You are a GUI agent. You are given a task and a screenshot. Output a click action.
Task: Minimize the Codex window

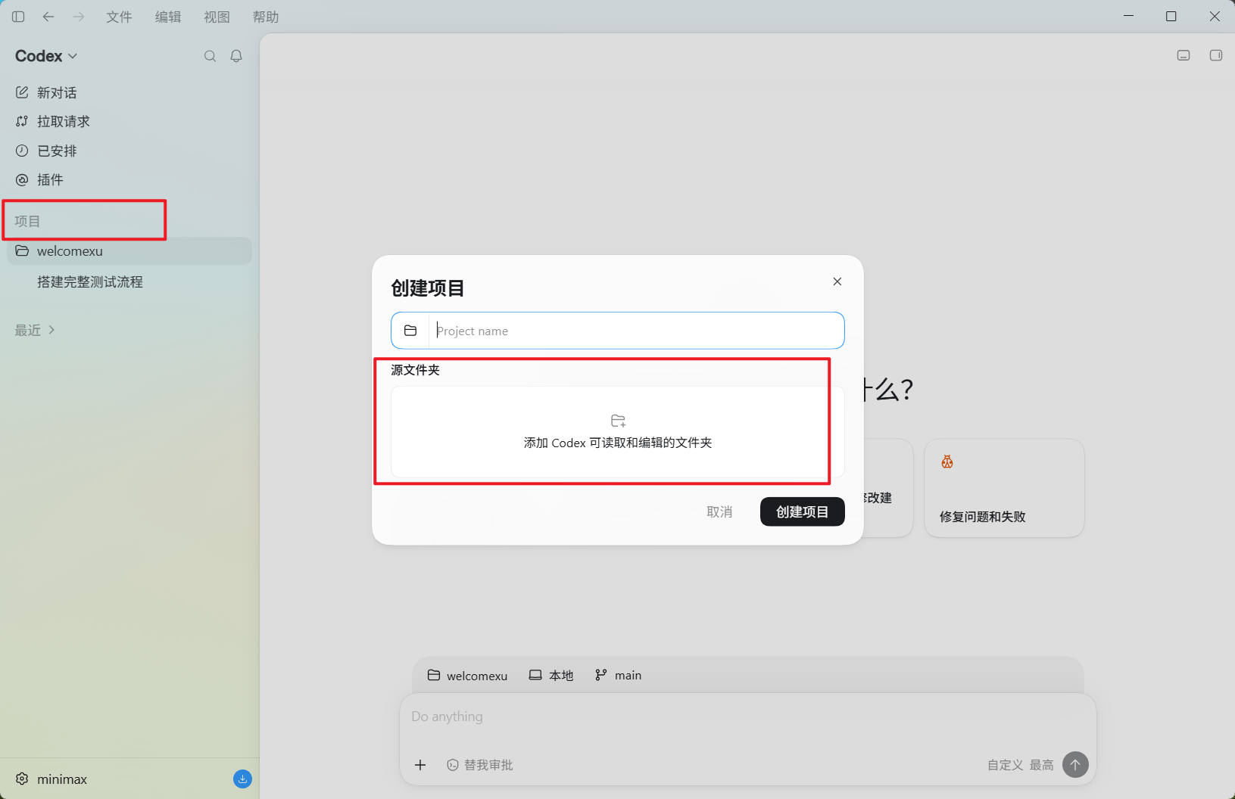pyautogui.click(x=1128, y=16)
